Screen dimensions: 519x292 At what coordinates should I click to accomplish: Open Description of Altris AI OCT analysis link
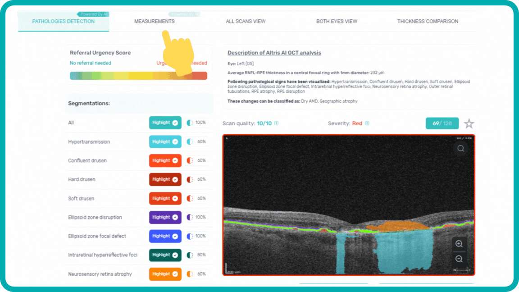274,53
